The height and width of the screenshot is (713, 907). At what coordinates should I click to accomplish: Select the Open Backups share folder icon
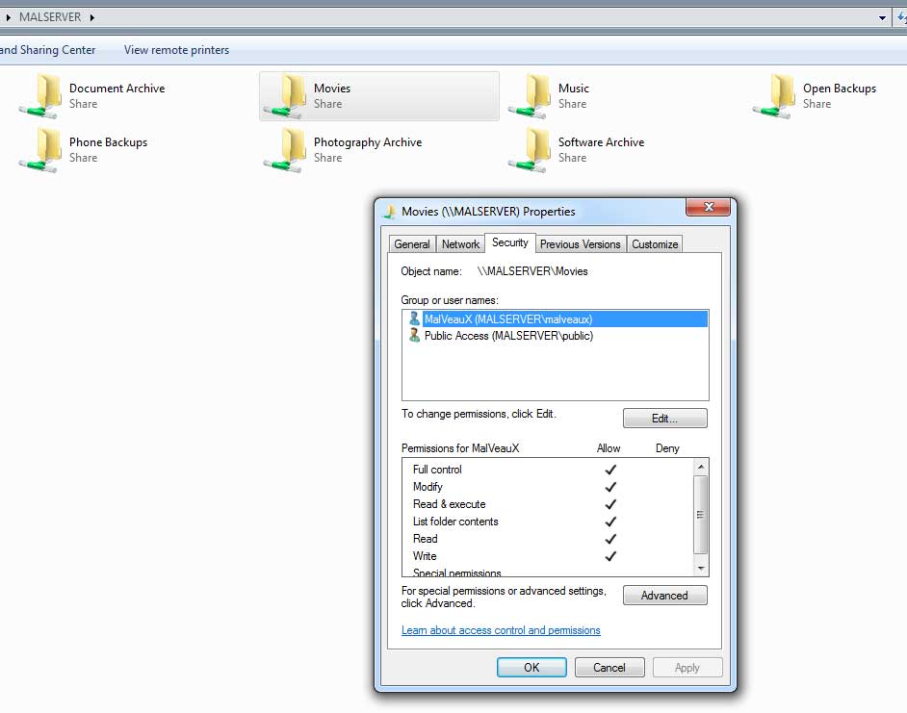pos(774,96)
